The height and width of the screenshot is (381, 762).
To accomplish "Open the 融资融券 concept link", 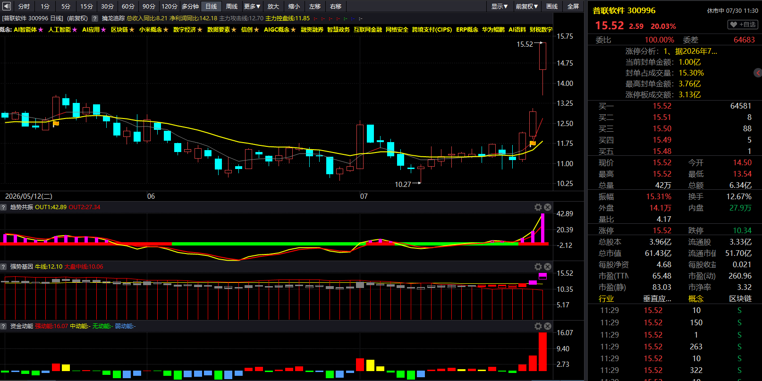I will [x=312, y=30].
